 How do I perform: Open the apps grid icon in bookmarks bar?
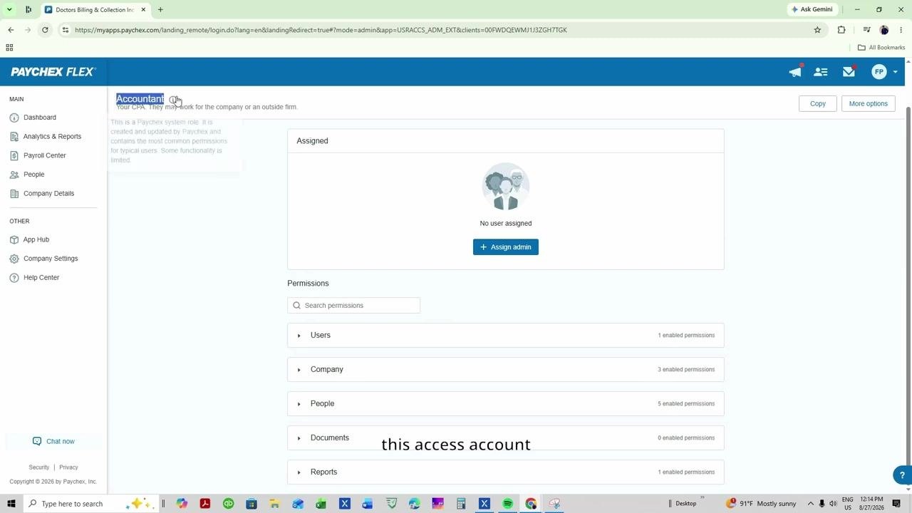tap(9, 48)
